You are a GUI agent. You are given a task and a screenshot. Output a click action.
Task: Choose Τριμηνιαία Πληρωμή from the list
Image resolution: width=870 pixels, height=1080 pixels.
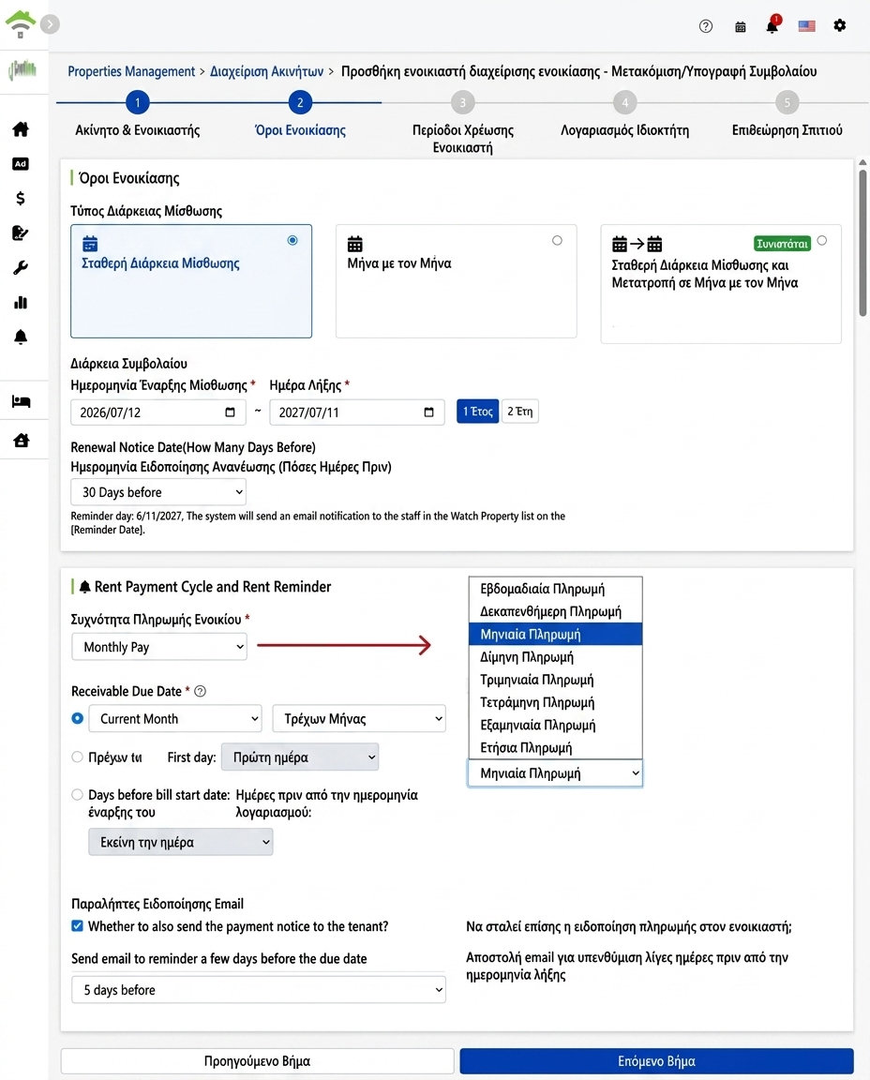pos(555,680)
